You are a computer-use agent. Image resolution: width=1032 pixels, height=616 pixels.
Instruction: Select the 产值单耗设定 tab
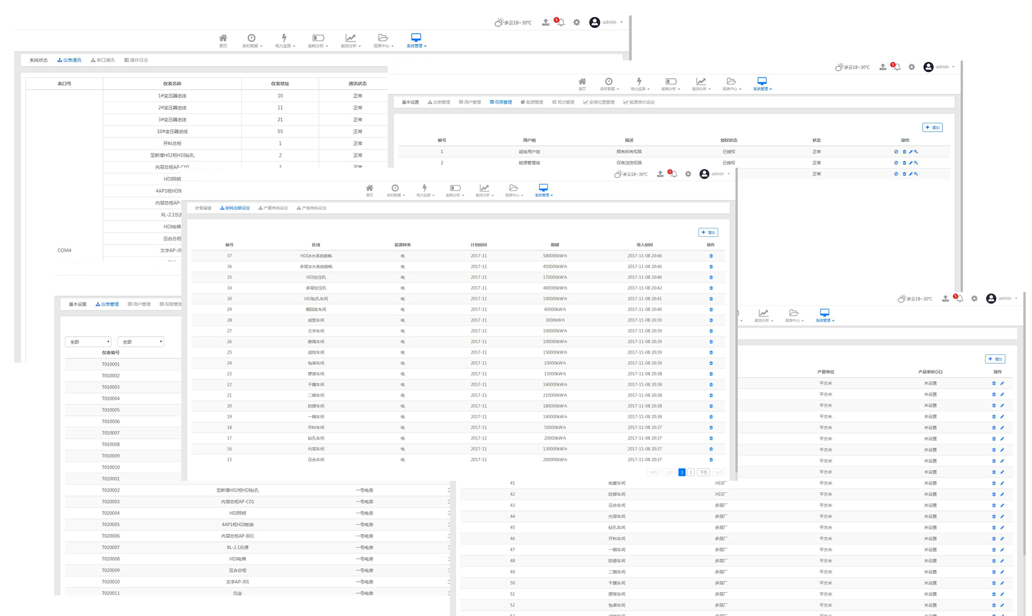click(x=312, y=208)
